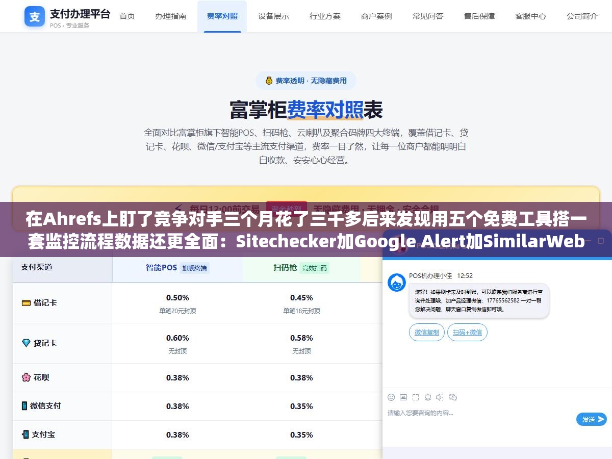The height and width of the screenshot is (459, 612).
Task: Click the 借记卡 row label
Action: pos(45,302)
